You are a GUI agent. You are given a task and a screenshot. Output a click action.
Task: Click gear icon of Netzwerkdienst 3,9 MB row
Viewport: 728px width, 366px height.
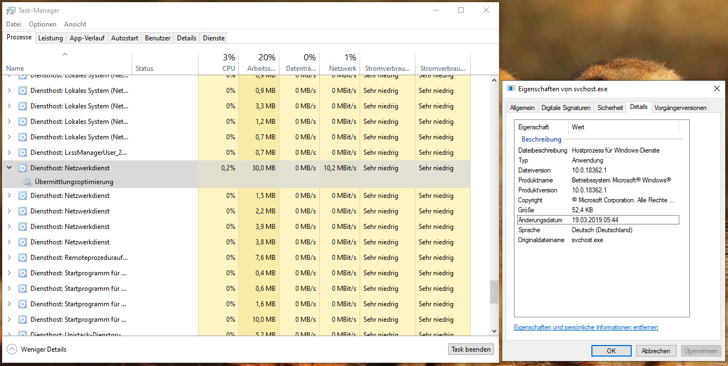click(x=23, y=227)
